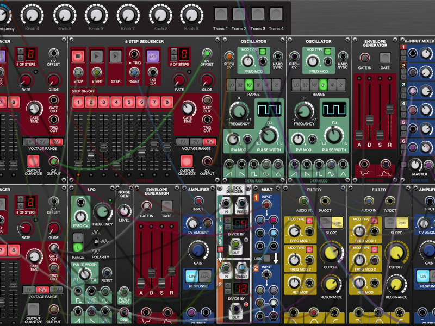Increase number of steps with up arrow

173,51
